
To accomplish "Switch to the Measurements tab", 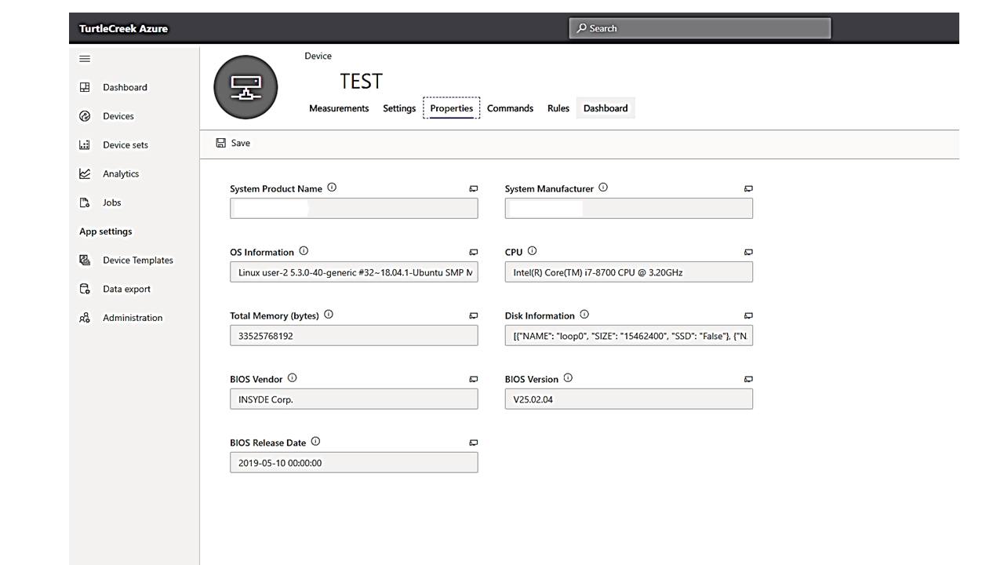I will click(x=339, y=108).
